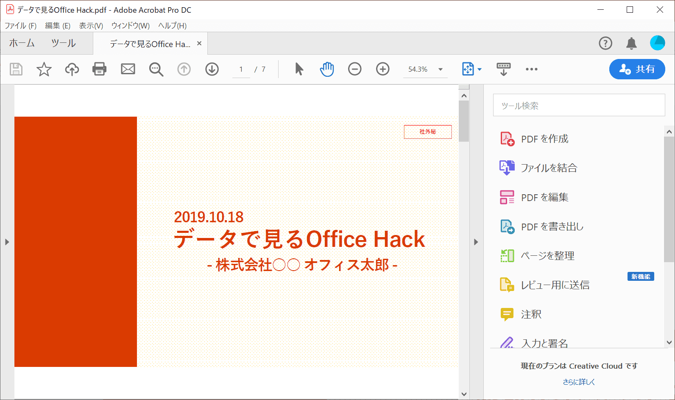Go to previous page arrow
Image resolution: width=675 pixels, height=400 pixels.
(184, 69)
